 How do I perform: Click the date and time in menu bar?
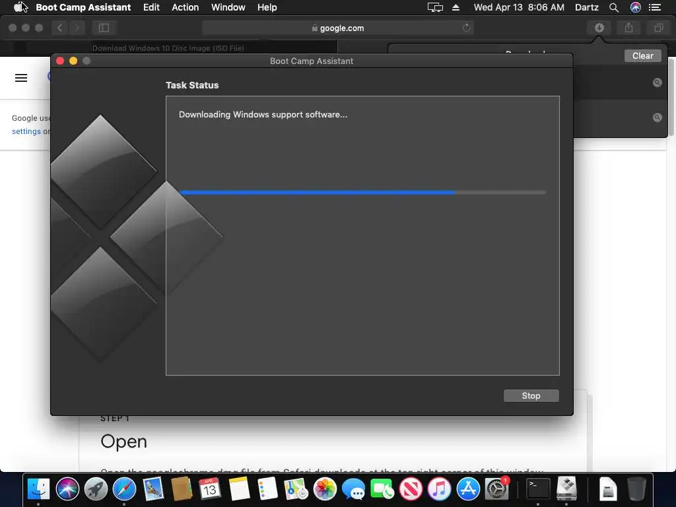[x=519, y=7]
